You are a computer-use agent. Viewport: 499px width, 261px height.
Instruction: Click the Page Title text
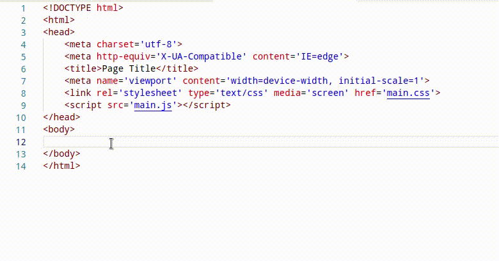(x=129, y=68)
